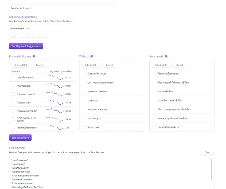Open the Keywords Planner help tooltip
This screenshot has width=226, height=189.
(x=34, y=56)
